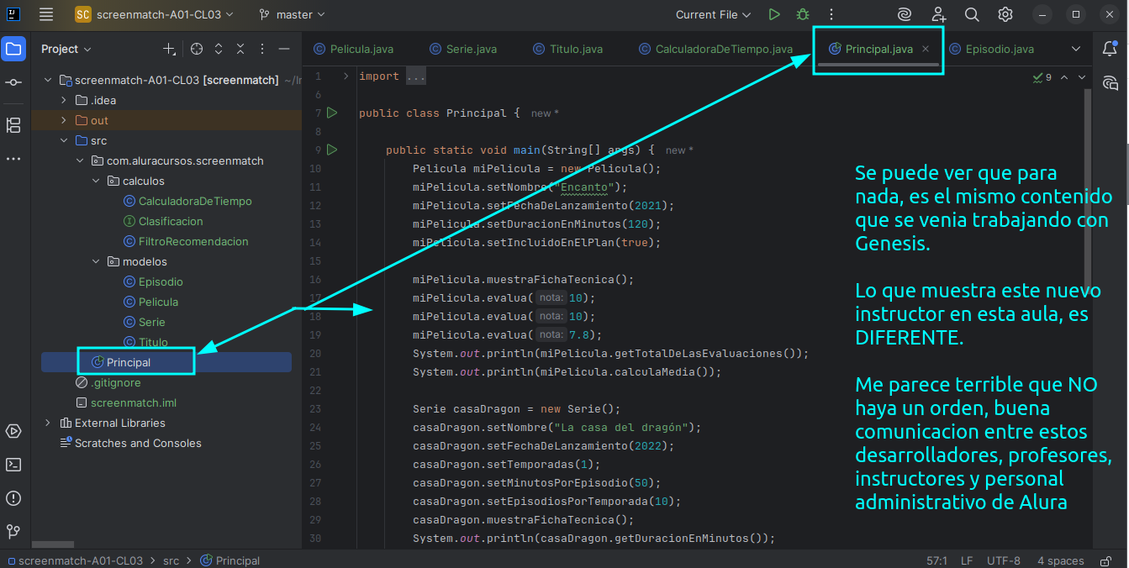Screen dimensions: 1129x568
Task: Collapse the calculos package
Action: click(x=96, y=181)
